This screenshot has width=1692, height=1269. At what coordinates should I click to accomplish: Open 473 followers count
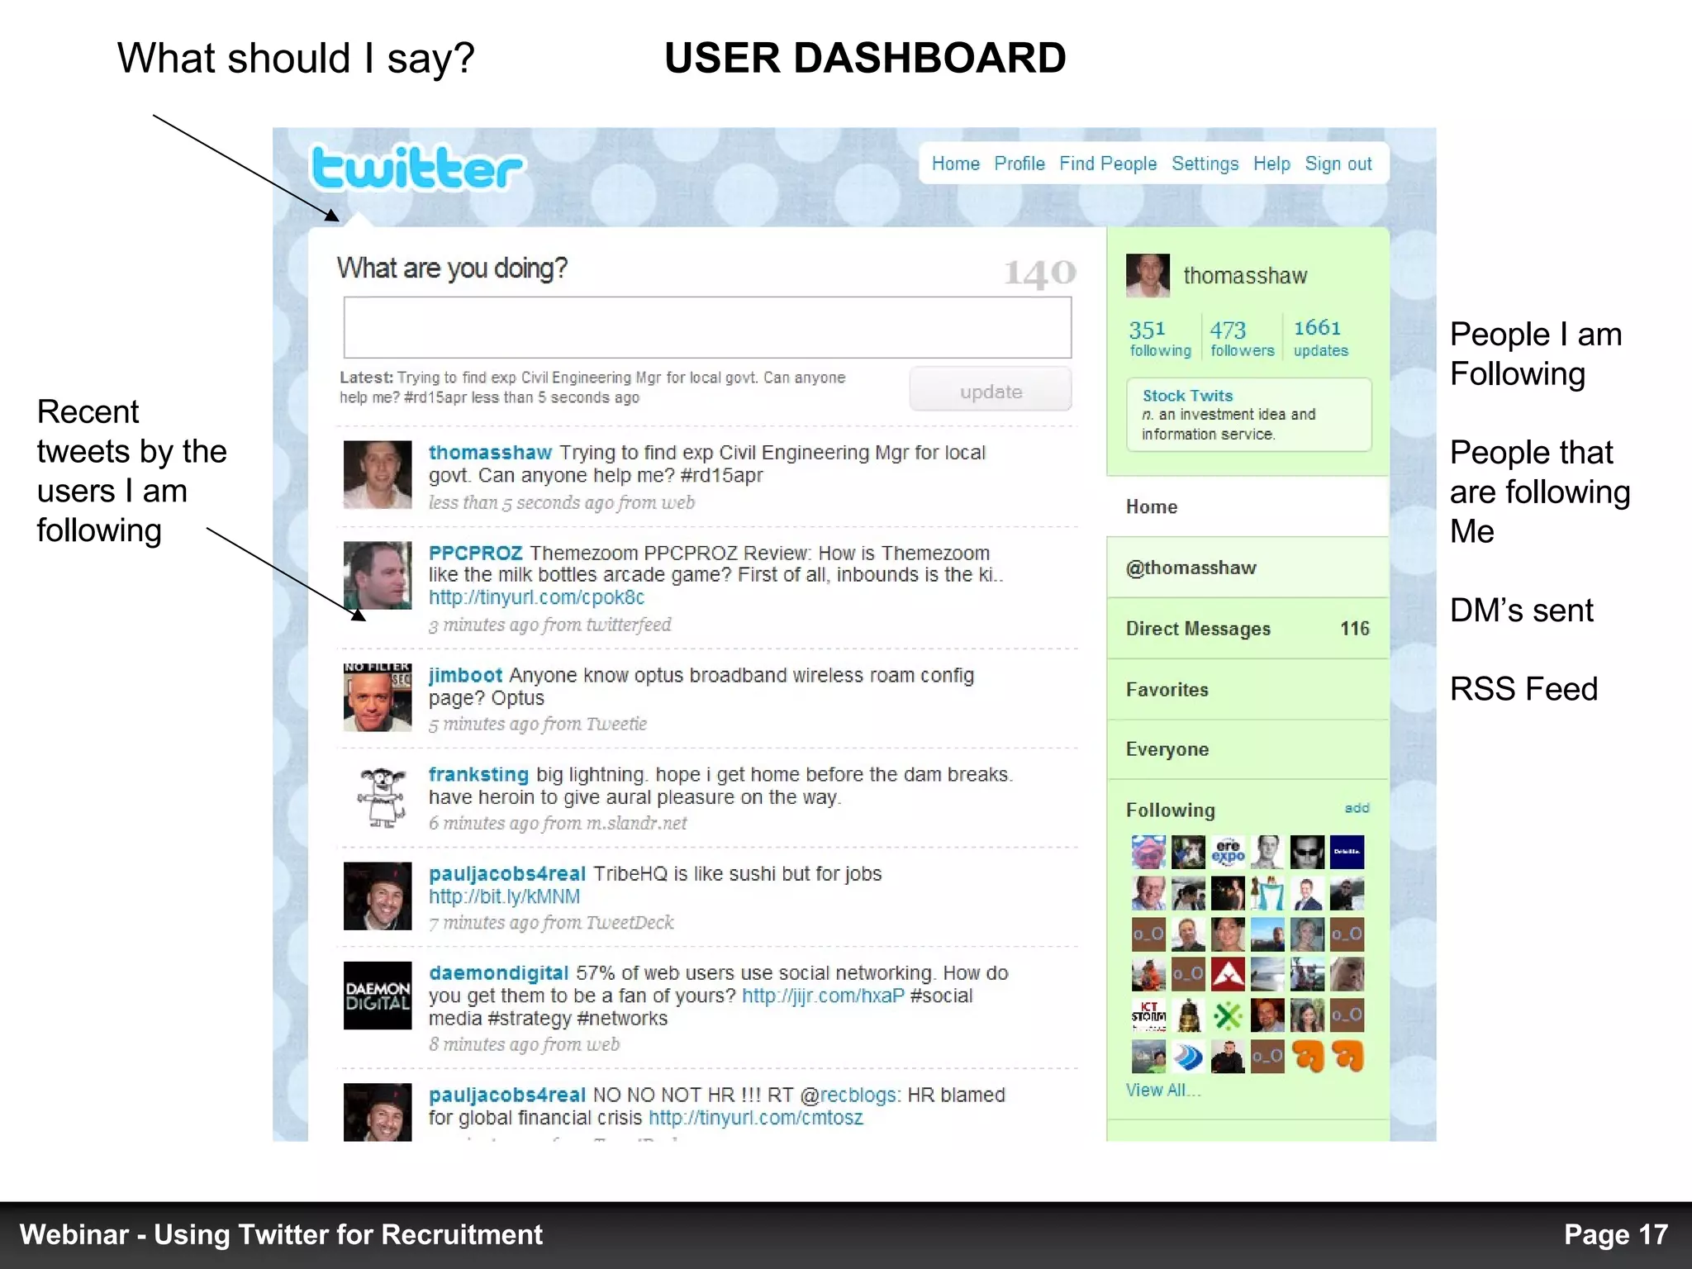pos(1243,339)
